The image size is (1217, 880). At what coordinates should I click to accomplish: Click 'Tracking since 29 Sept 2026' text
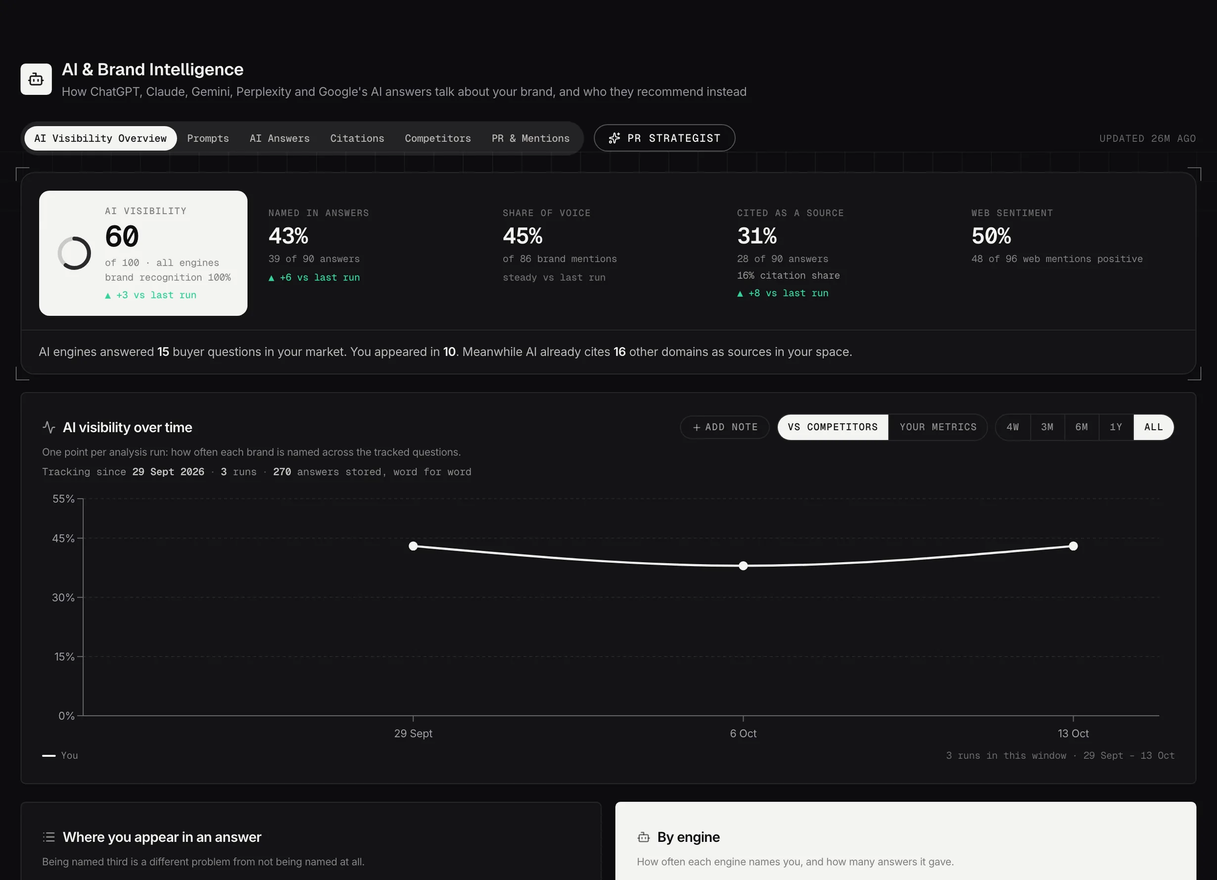(x=123, y=472)
